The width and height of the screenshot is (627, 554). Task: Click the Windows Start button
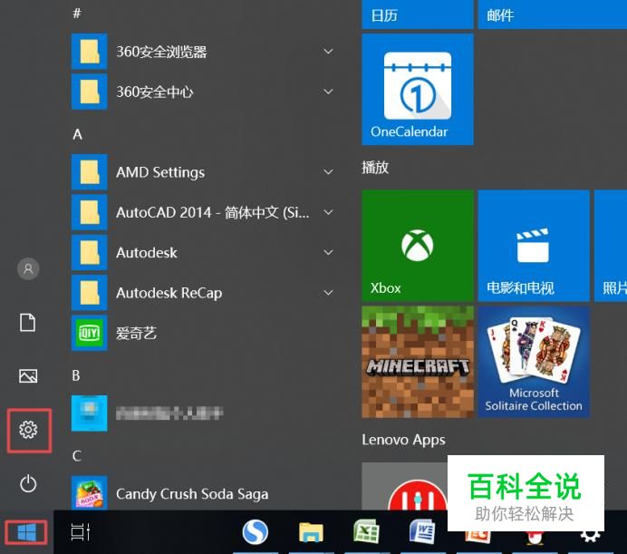[26, 532]
